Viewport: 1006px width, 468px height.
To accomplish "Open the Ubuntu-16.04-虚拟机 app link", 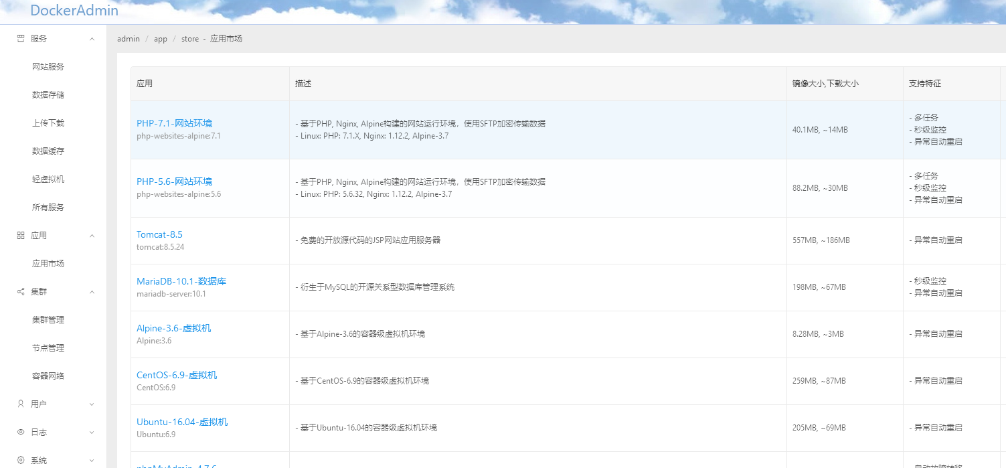I will [182, 422].
